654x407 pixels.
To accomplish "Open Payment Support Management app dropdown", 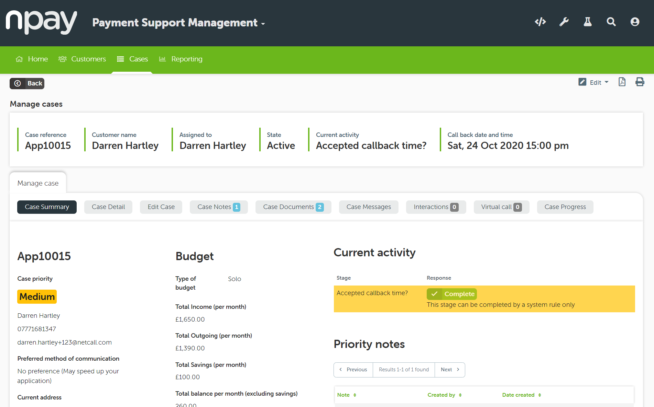I will [178, 23].
